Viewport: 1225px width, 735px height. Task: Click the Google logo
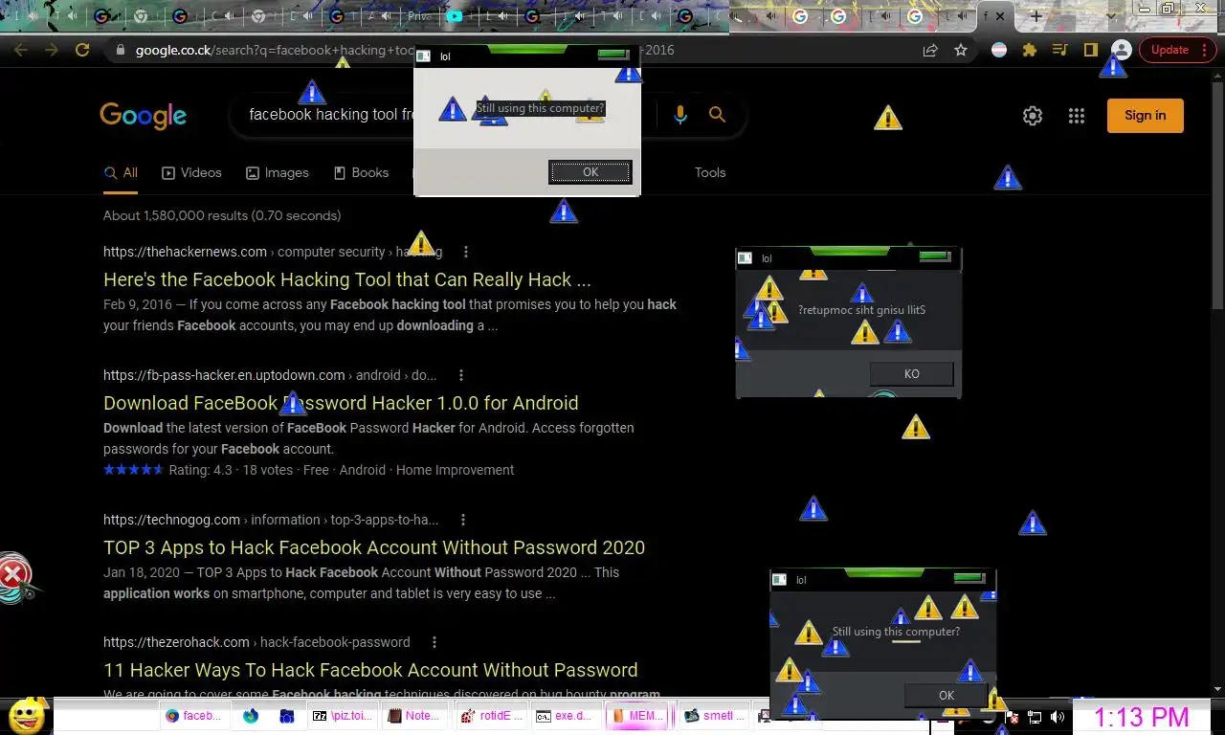pos(143,116)
